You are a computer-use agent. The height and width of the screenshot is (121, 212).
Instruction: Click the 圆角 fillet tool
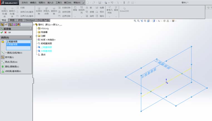75,9
